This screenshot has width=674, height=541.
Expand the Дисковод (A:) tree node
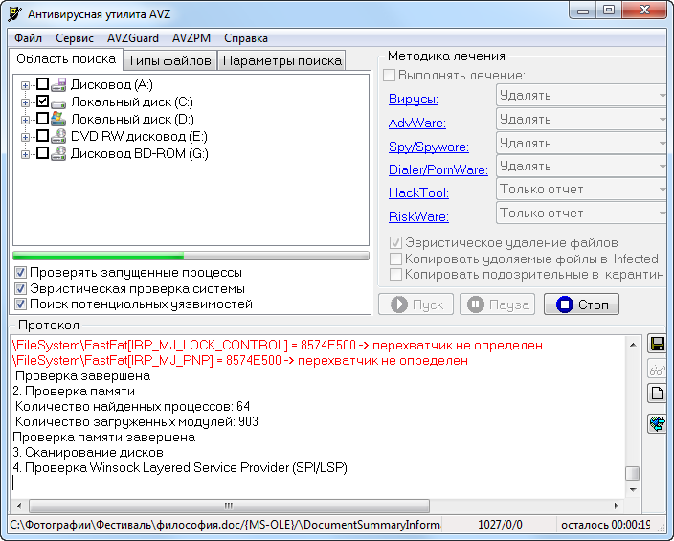pyautogui.click(x=25, y=85)
